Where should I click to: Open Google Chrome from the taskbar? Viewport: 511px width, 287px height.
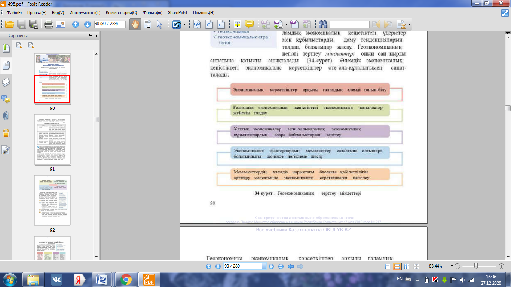pos(126,280)
